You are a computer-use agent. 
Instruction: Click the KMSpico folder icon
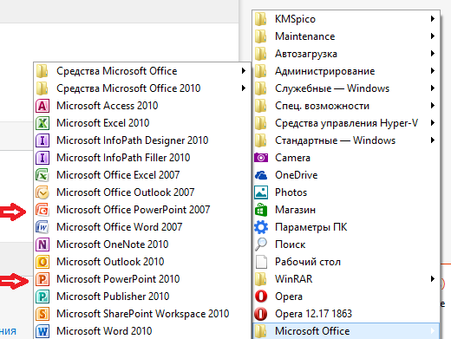click(260, 19)
